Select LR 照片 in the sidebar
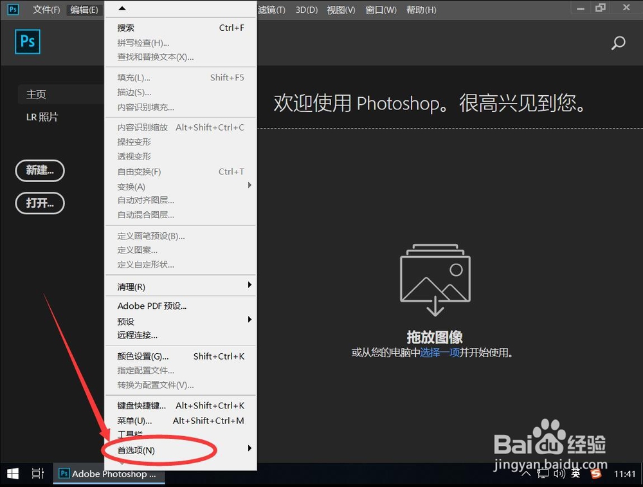This screenshot has height=487, width=643. click(42, 117)
